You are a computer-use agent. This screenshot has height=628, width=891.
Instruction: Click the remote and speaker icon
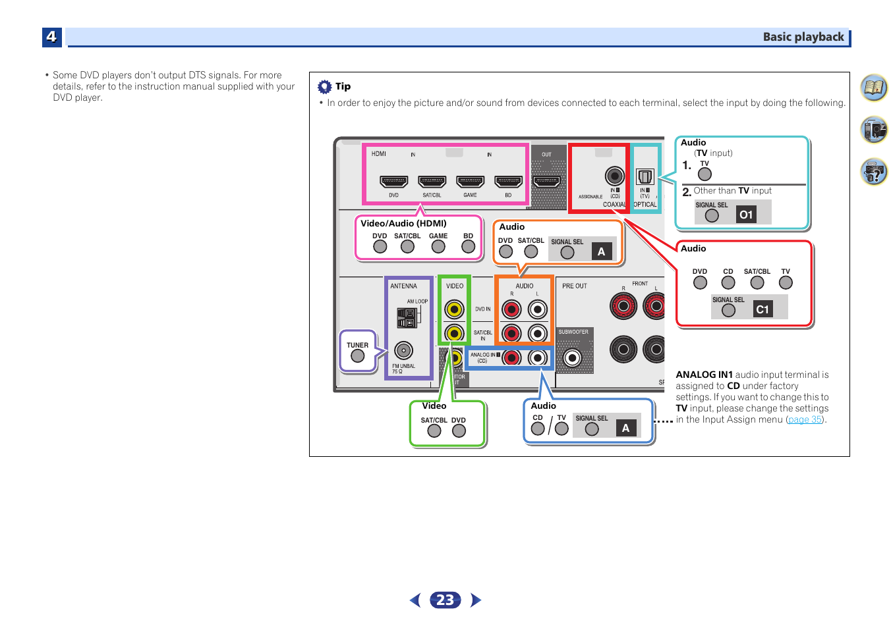click(x=874, y=130)
